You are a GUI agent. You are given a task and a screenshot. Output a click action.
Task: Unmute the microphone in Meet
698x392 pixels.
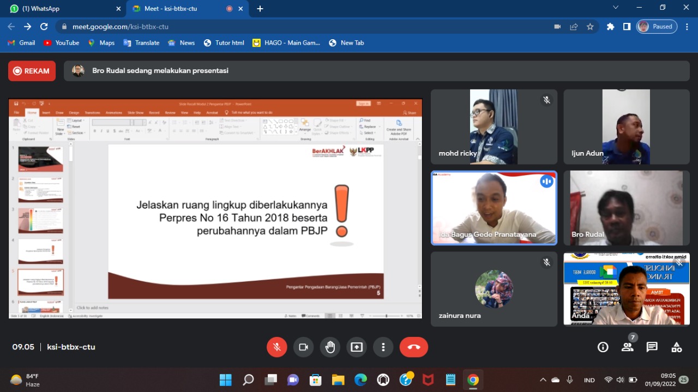tap(277, 347)
